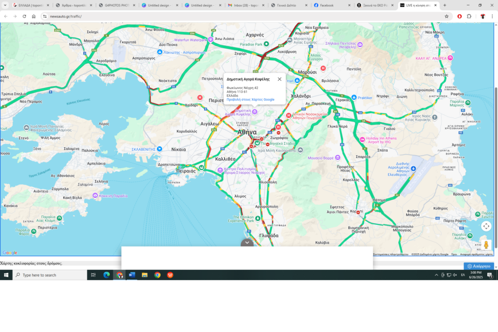Open the Inbox (28) Gmail tab
Viewport: 498px width, 332px height.
tap(246, 5)
